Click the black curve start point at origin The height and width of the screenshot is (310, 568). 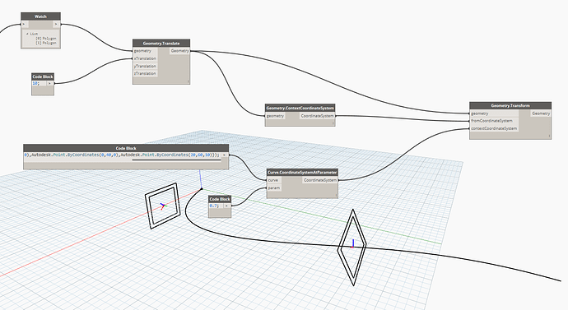(202, 189)
